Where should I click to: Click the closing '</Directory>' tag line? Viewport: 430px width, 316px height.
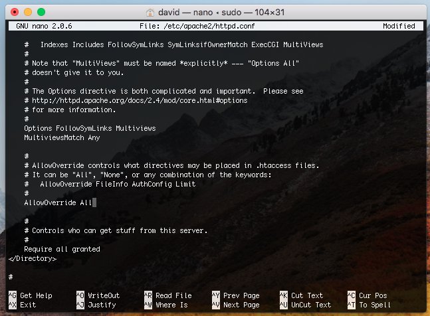(x=33, y=259)
